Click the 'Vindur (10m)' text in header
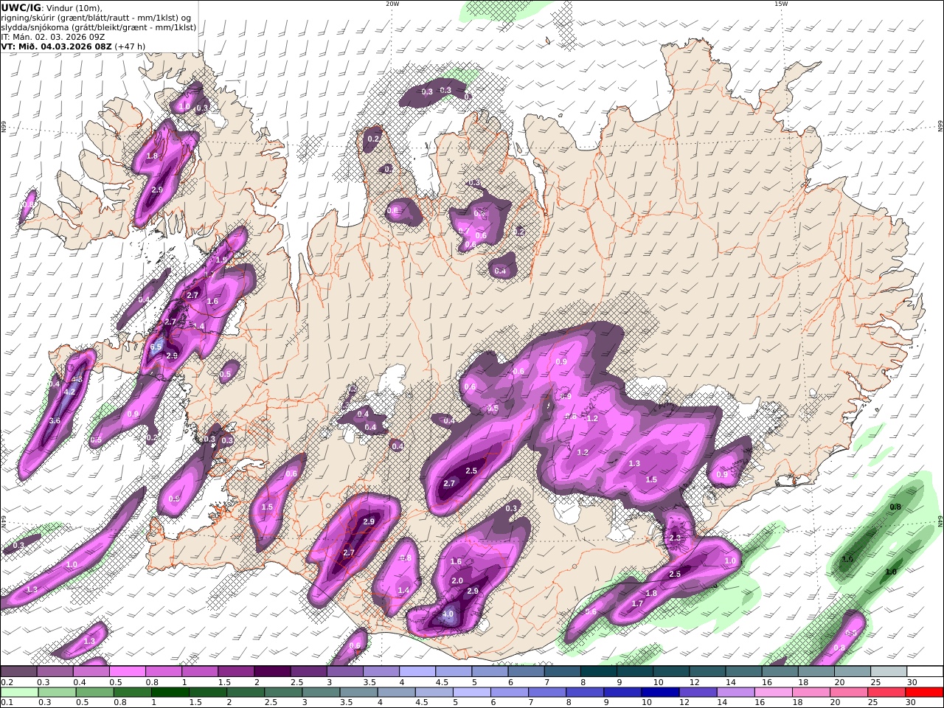 (74, 7)
